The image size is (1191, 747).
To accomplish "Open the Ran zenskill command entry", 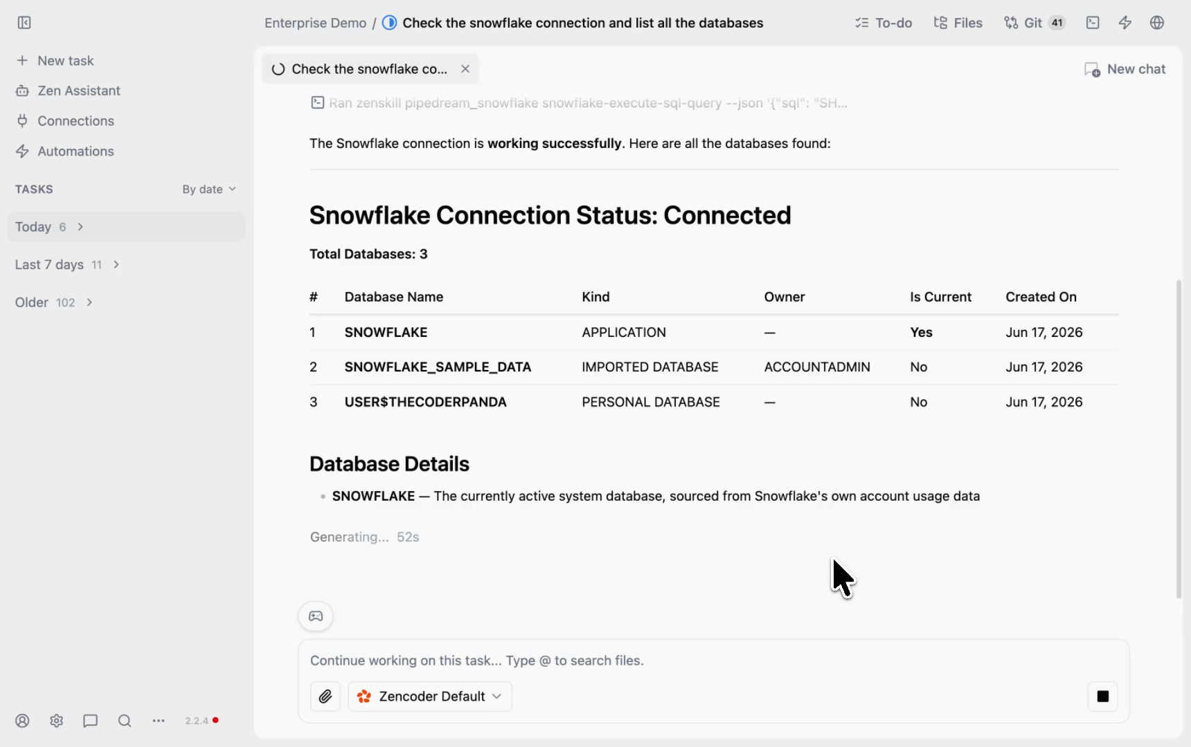I will click(579, 103).
